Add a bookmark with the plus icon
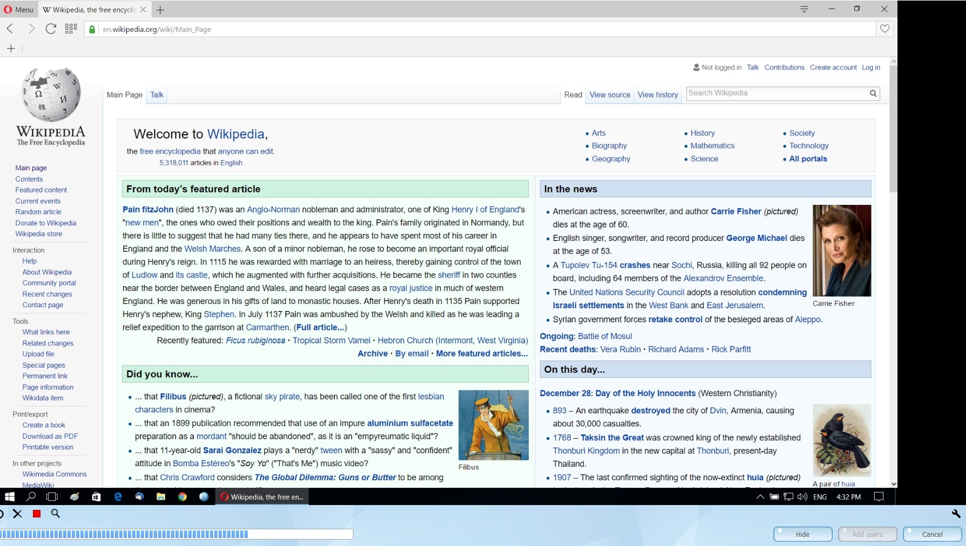The width and height of the screenshot is (966, 546). (11, 49)
